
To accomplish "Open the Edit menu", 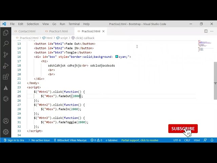I will click(21, 24).
